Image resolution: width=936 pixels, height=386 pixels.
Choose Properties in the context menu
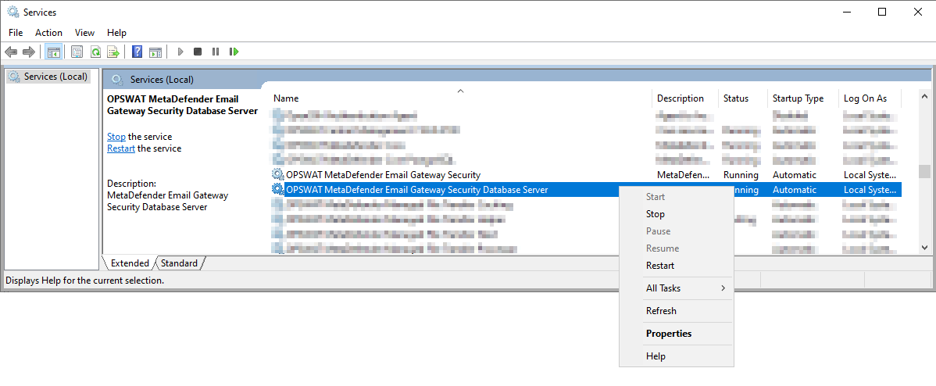pyautogui.click(x=676, y=334)
